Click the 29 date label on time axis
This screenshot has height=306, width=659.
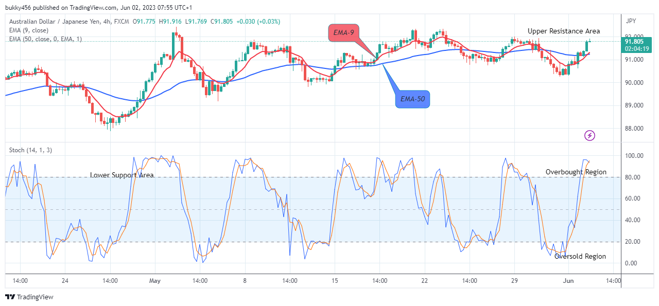pyautogui.click(x=514, y=281)
